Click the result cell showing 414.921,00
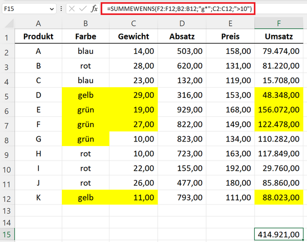 coord(279,234)
